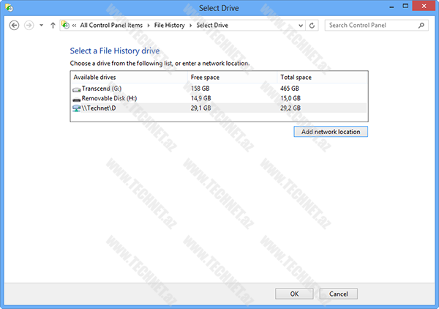Close the Select Drive window
Screen dimensions: 439x309
coord(424,6)
